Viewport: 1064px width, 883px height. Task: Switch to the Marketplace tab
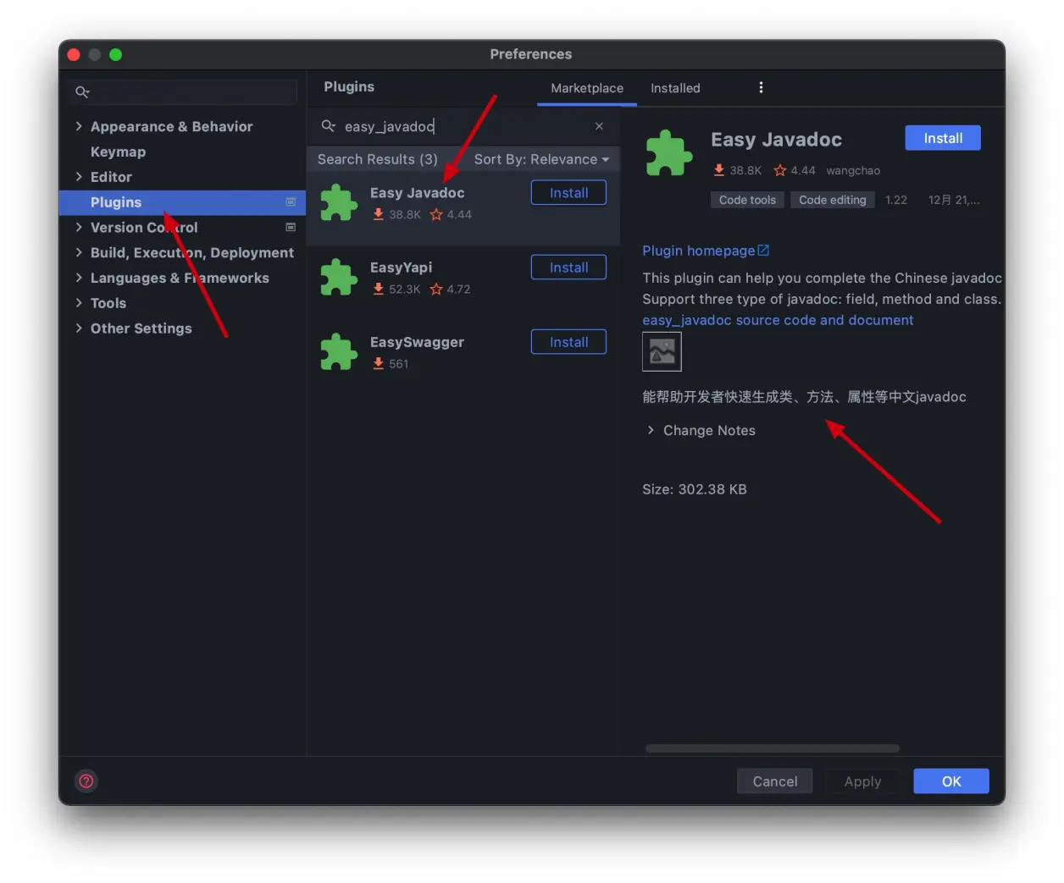coord(587,88)
